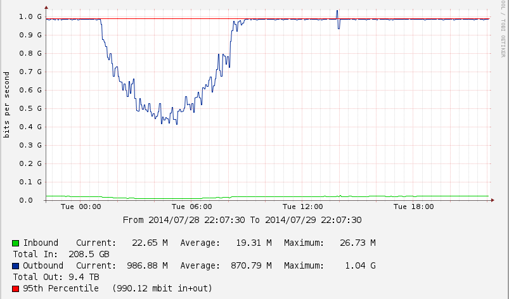The image size is (509, 299).
Task: Click the 'bits per second' axis title
Action: point(7,105)
